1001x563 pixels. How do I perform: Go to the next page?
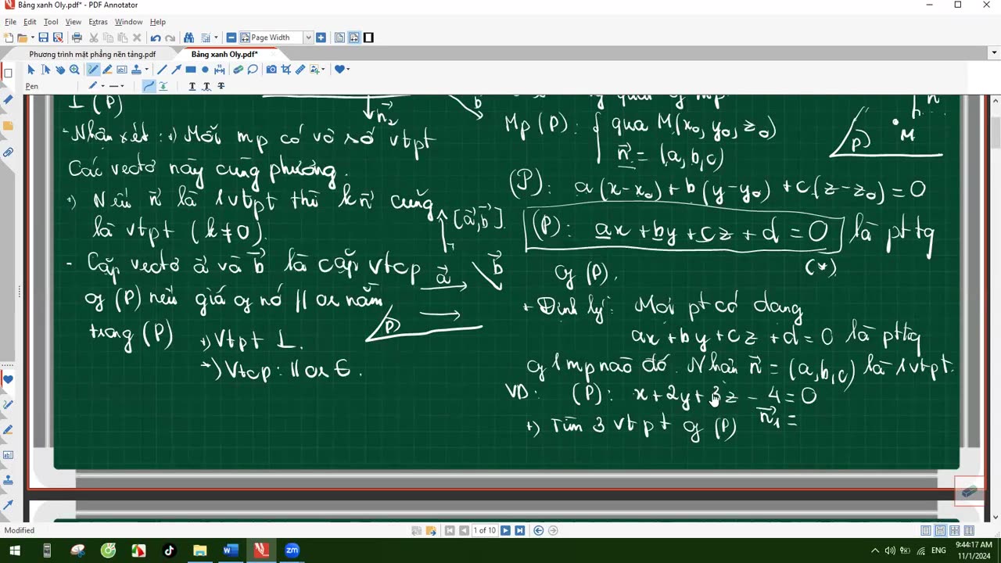[505, 530]
